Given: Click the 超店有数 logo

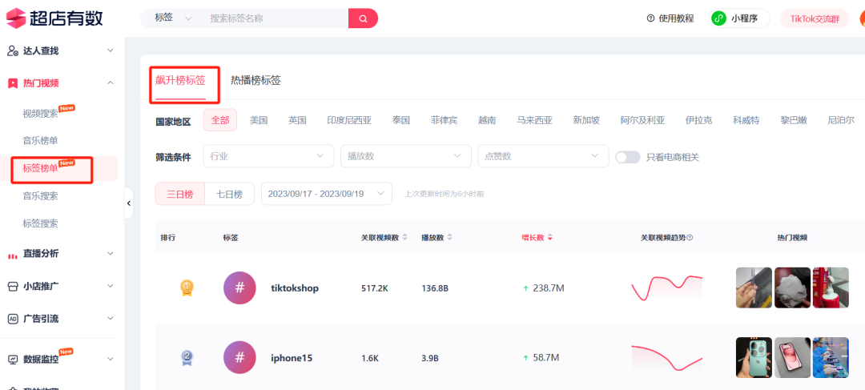Looking at the screenshot, I should point(54,18).
